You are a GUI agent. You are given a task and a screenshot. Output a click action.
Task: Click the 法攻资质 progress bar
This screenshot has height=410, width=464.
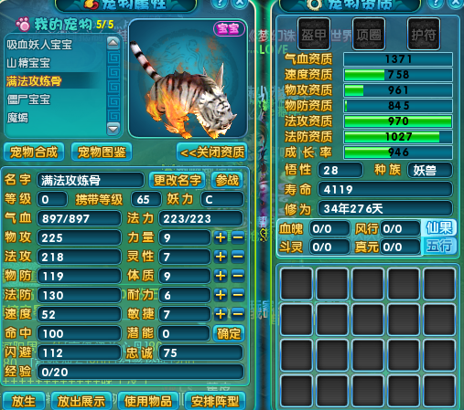click(x=398, y=121)
